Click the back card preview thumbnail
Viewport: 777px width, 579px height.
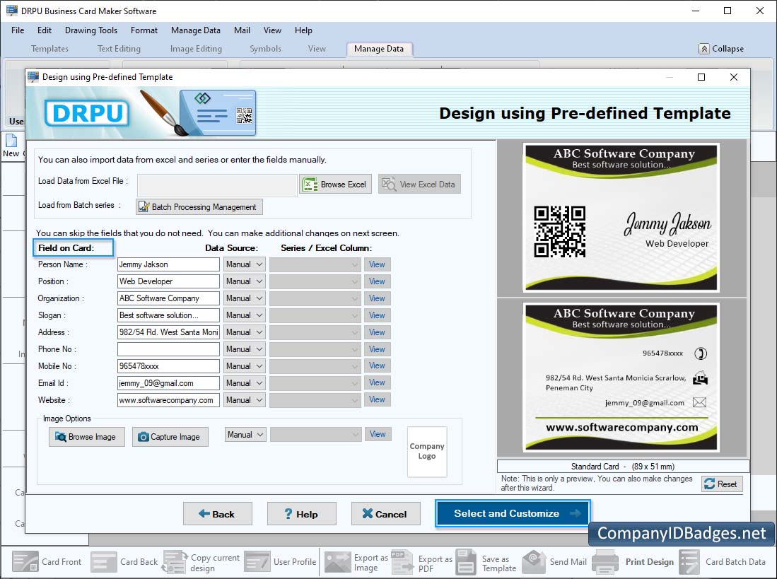[x=621, y=378]
